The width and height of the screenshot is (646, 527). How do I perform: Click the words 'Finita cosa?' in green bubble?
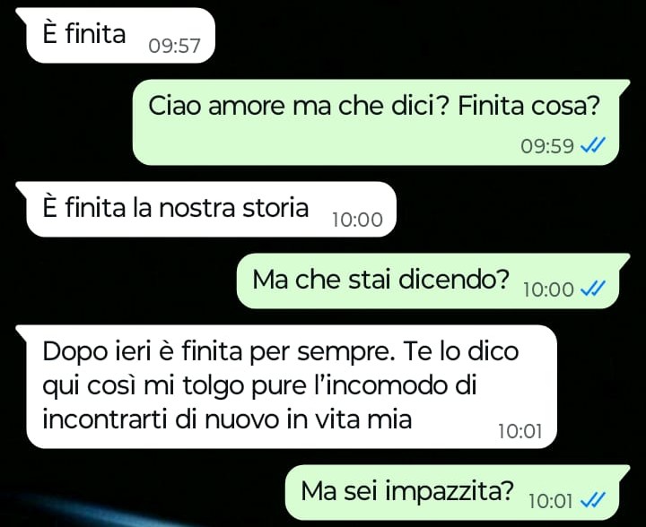click(528, 106)
